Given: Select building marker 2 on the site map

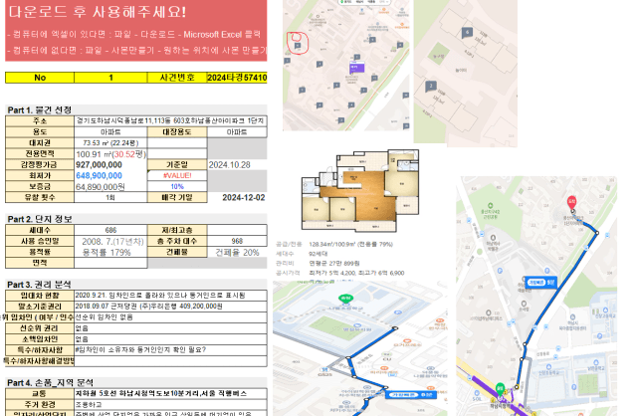Looking at the screenshot, I should pyautogui.click(x=431, y=87).
